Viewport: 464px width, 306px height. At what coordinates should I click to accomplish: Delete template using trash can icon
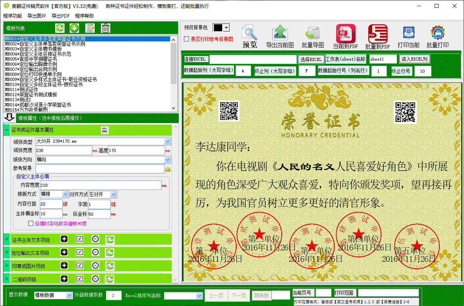(x=106, y=28)
